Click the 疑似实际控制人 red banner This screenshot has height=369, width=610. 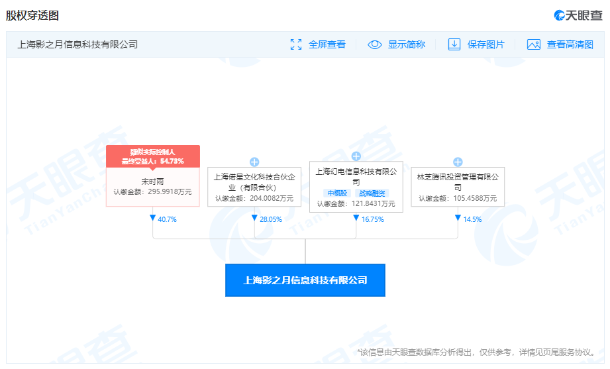tap(153, 156)
